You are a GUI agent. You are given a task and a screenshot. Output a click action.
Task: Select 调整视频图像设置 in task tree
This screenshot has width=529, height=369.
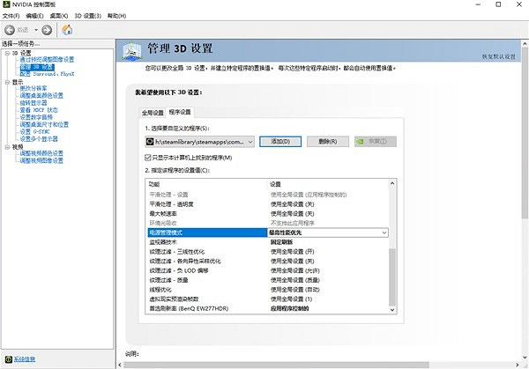(41, 160)
